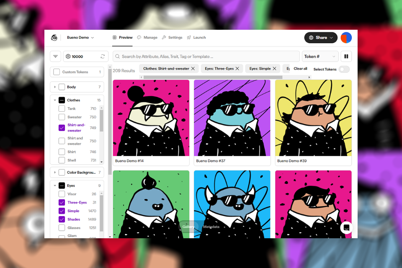The height and width of the screenshot is (268, 402).
Task: Click the Clothes list scrollbar up arrow
Action: click(101, 108)
